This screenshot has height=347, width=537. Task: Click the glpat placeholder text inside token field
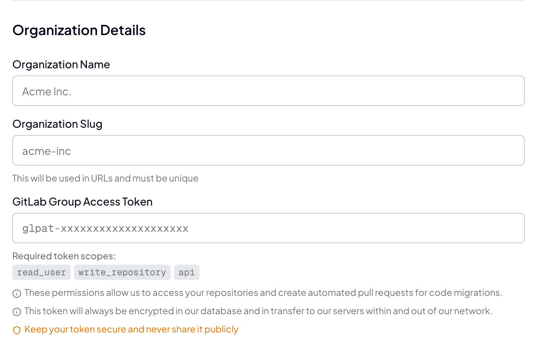[x=106, y=228]
